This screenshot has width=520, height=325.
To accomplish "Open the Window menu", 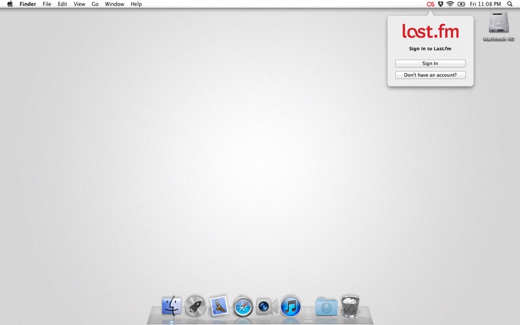I will pyautogui.click(x=114, y=4).
